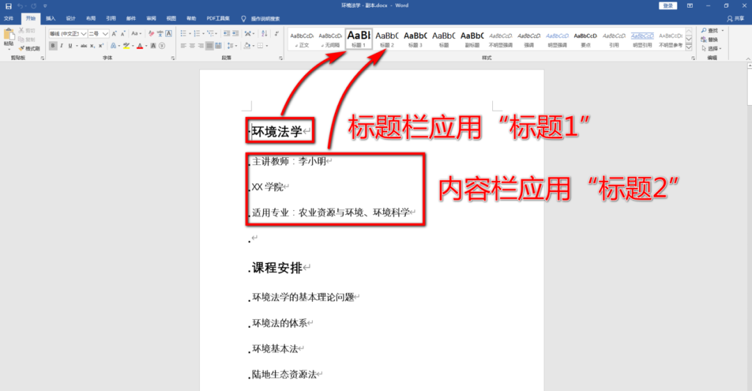Click the Save icon in title bar
Viewport: 752px width, 391px height.
[x=8, y=6]
